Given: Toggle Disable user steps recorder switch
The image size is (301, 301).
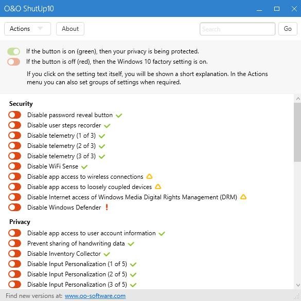Looking at the screenshot, I should (14, 125).
